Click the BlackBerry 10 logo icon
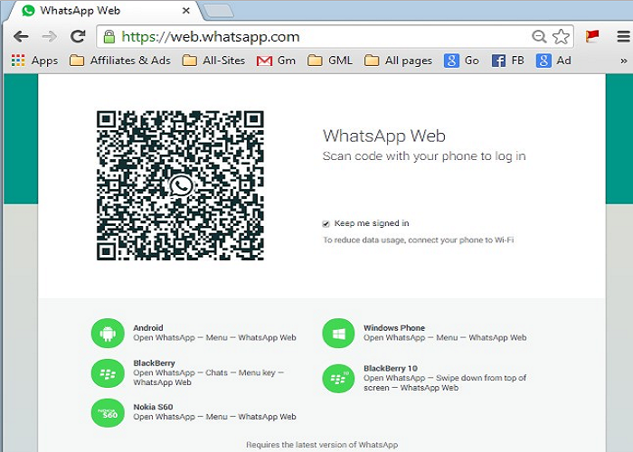This screenshot has height=452, width=633. [x=338, y=378]
